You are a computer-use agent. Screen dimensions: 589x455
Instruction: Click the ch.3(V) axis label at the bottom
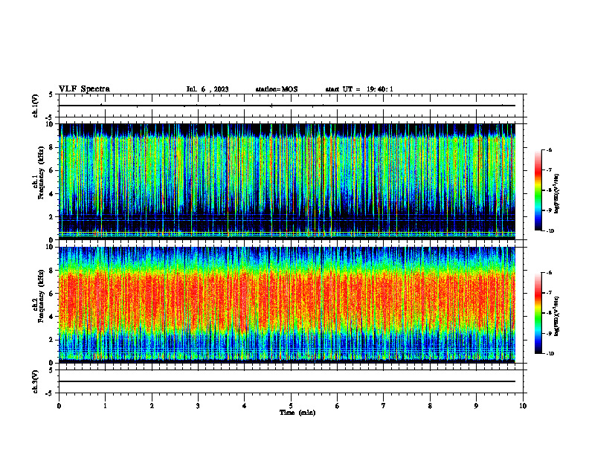[x=35, y=382]
